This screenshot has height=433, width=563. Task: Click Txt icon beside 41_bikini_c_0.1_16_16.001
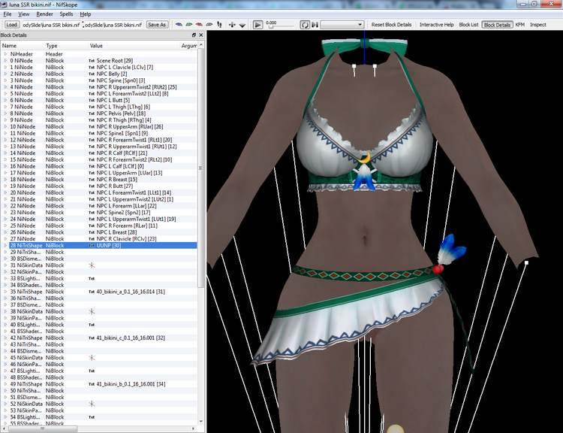coord(92,338)
